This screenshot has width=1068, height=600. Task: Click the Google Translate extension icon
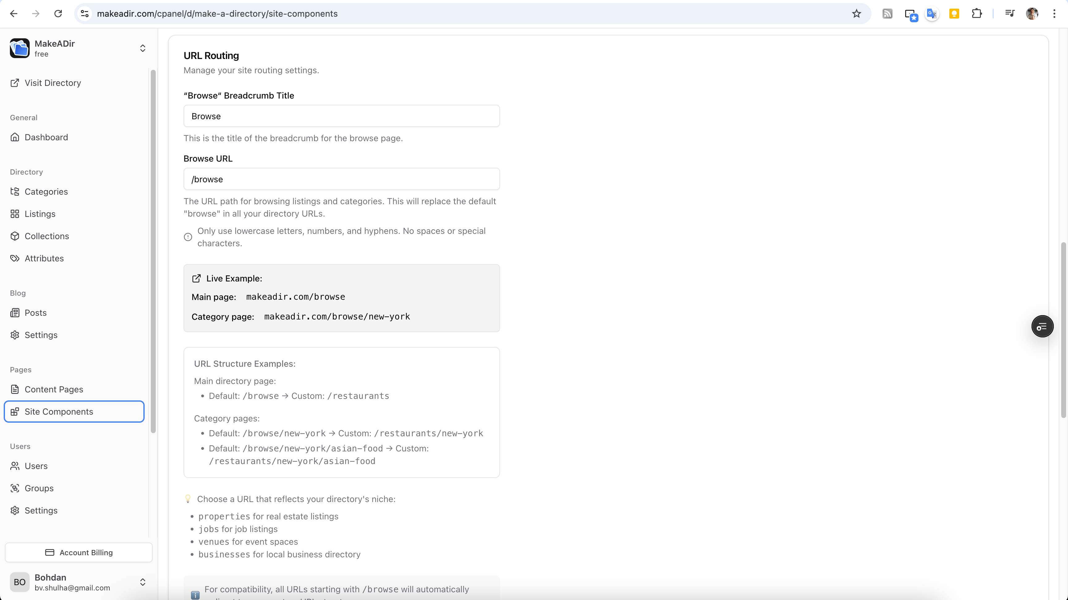pos(932,14)
